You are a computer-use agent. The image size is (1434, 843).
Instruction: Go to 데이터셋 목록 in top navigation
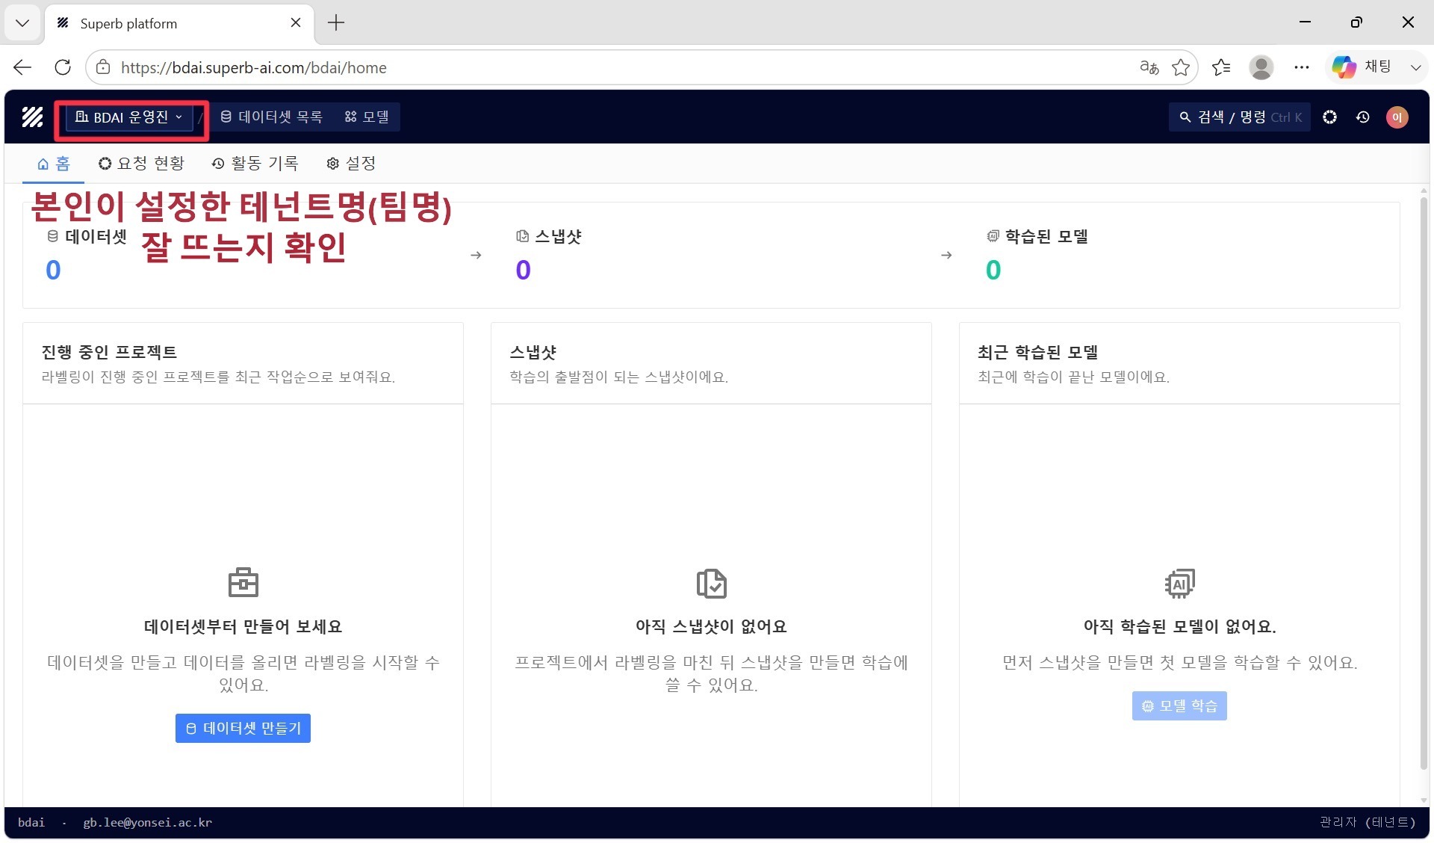271,117
